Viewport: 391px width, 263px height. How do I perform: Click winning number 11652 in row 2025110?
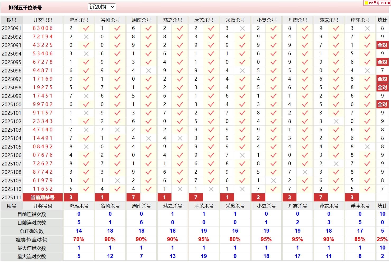tap(43, 189)
